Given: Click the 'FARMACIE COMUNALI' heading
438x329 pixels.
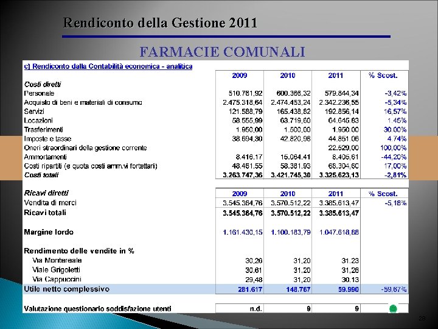Looking at the screenshot, I should pos(222,52).
